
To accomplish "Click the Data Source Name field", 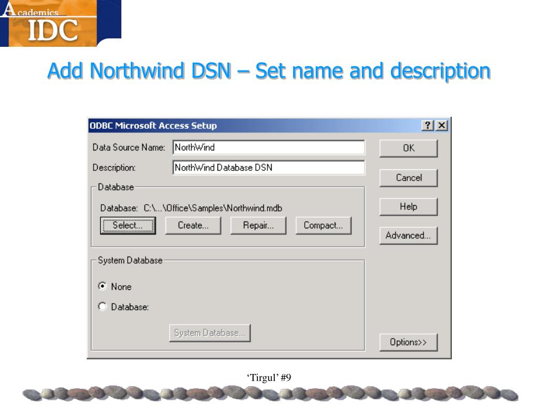I will click(268, 148).
